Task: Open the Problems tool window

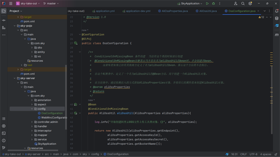Action: (4, 141)
